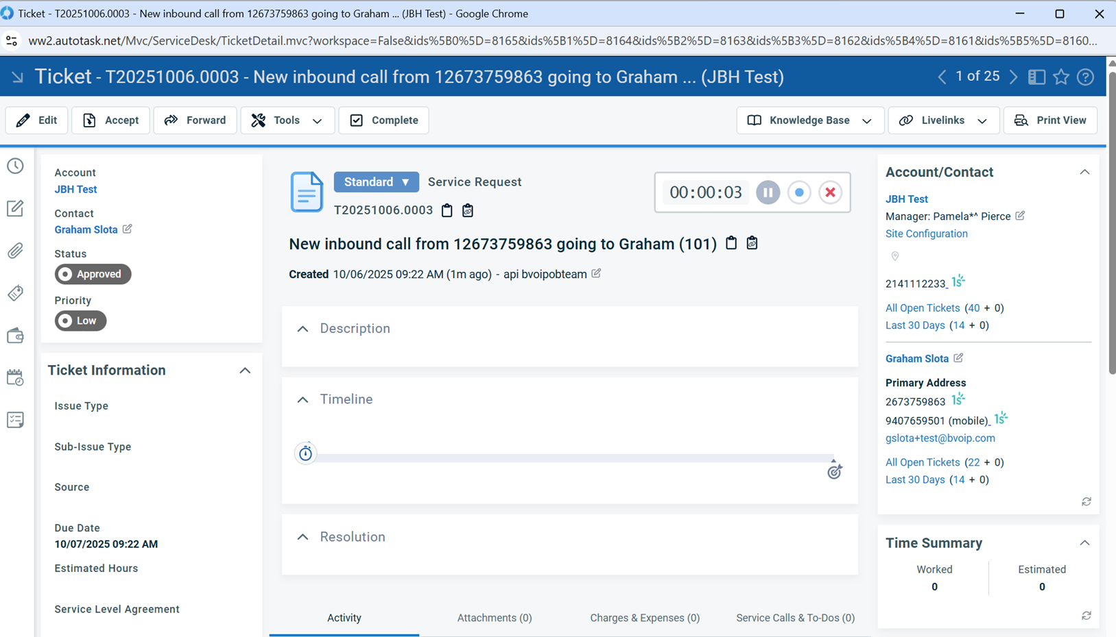The image size is (1116, 637).
Task: Expand the Knowledge Base dropdown
Action: (810, 121)
